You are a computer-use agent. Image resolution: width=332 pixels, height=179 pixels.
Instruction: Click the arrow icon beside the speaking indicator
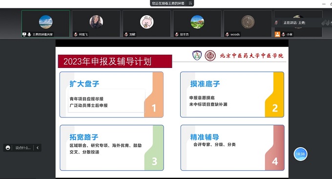(327, 22)
